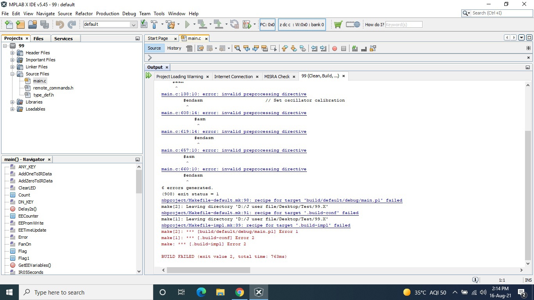The height and width of the screenshot is (300, 534).
Task: Toggle the rectangular selection icon
Action: [274, 48]
